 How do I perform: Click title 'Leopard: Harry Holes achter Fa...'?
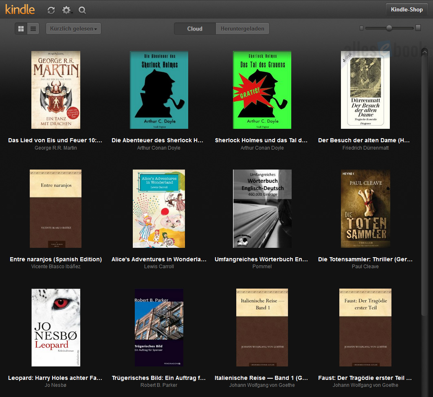[55, 378]
